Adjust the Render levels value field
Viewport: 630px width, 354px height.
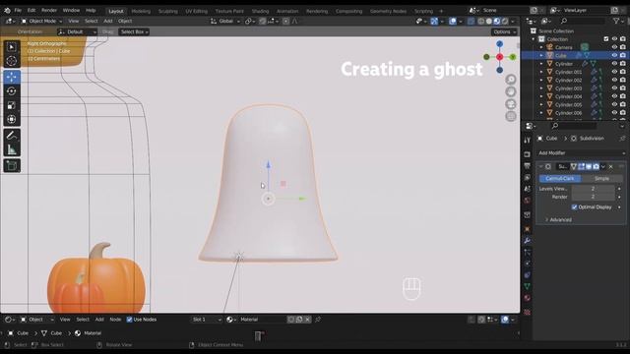[593, 197]
